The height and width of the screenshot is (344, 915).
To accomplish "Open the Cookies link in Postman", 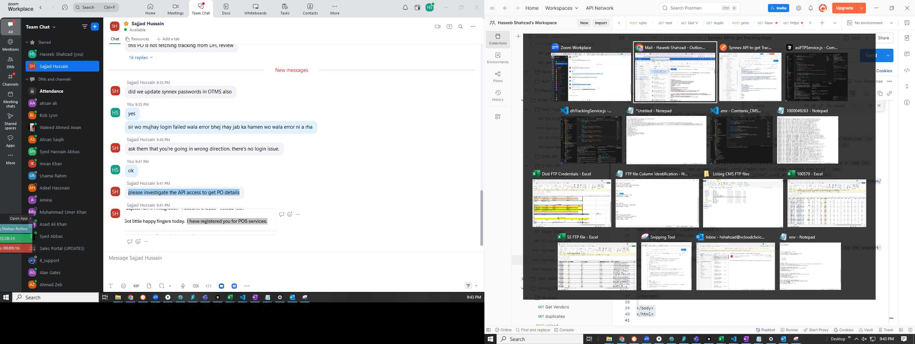I will (x=884, y=71).
